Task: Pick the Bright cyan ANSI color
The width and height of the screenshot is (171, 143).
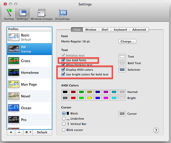Action: [114, 98]
